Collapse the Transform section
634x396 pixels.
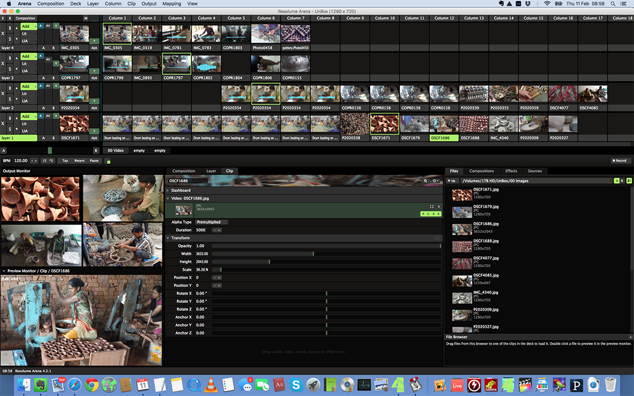pyautogui.click(x=180, y=238)
